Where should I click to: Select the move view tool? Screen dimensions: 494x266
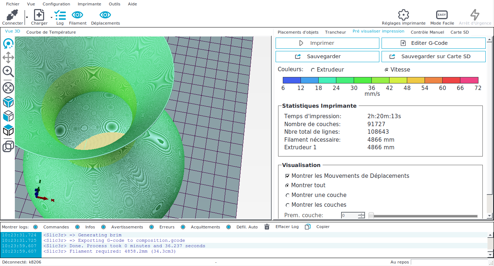point(8,57)
